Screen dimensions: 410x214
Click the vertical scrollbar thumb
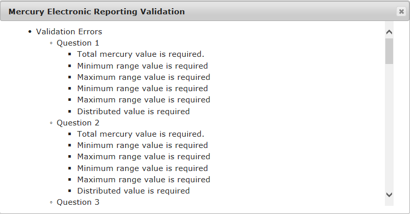(x=389, y=51)
